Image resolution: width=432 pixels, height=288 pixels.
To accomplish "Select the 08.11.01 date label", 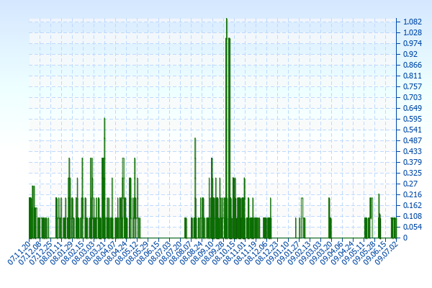I will (x=235, y=253).
